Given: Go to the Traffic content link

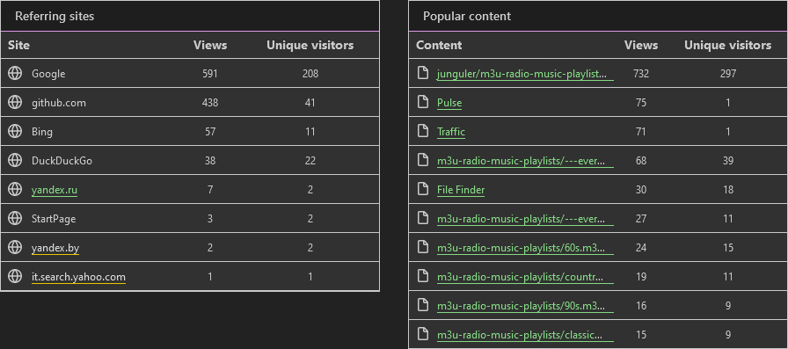Looking at the screenshot, I should [x=451, y=132].
